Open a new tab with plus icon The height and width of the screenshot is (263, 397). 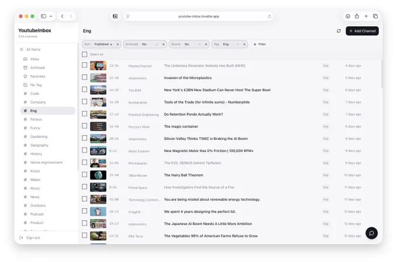(x=366, y=16)
